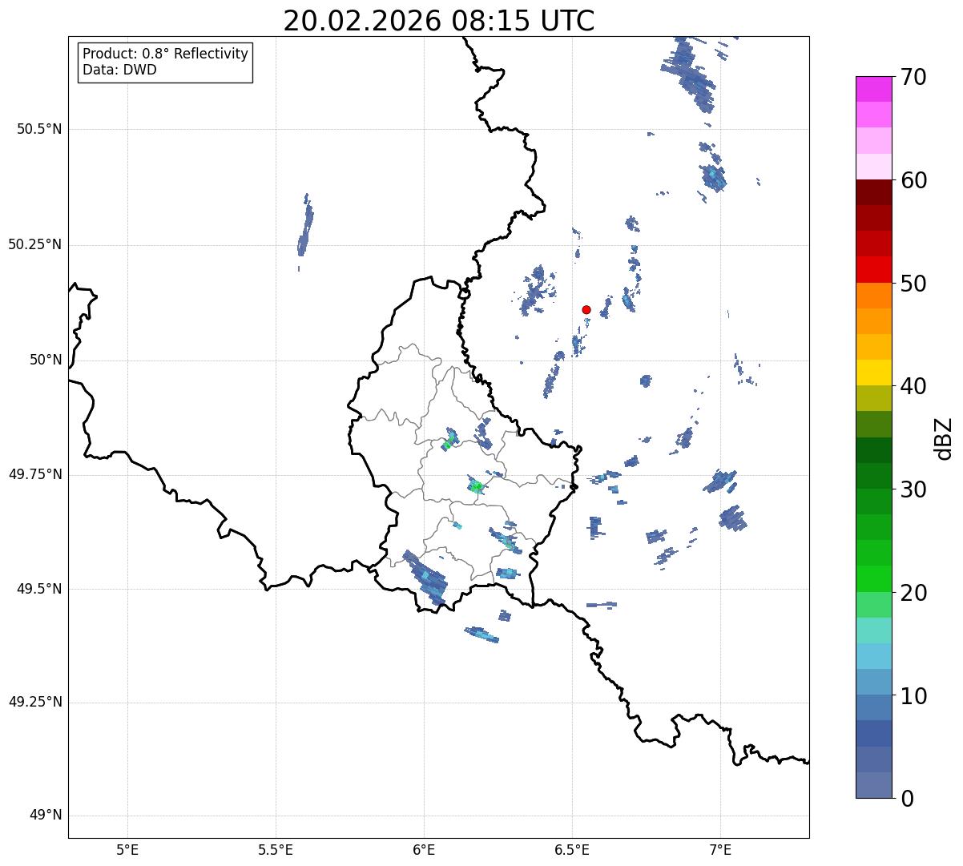
Task: Click the 49°N latitude label
Action: (46, 815)
